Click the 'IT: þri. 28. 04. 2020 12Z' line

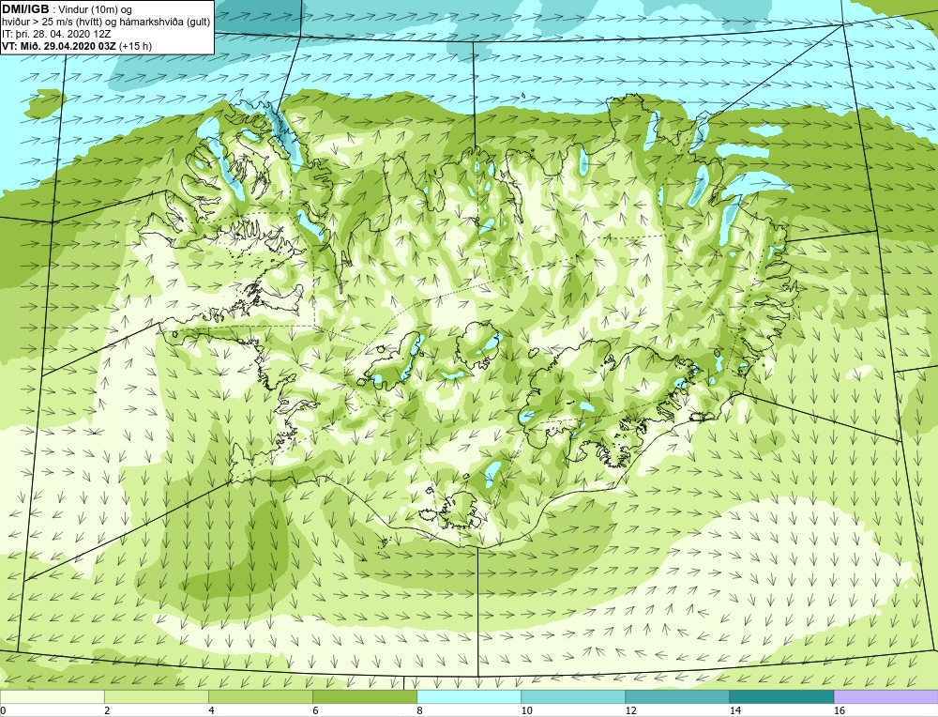56,34
